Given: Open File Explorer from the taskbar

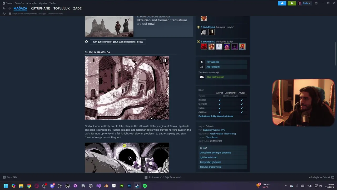Looking at the screenshot, I should 21,186.
